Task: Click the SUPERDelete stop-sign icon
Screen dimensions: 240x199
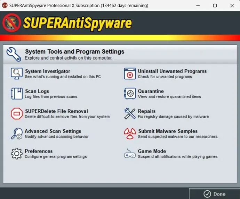Action: coord(17,113)
